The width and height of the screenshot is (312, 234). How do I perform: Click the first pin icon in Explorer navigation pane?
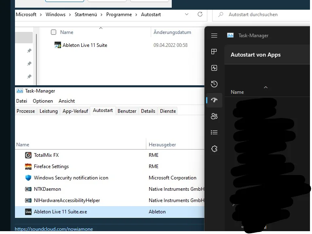(x=29, y=51)
